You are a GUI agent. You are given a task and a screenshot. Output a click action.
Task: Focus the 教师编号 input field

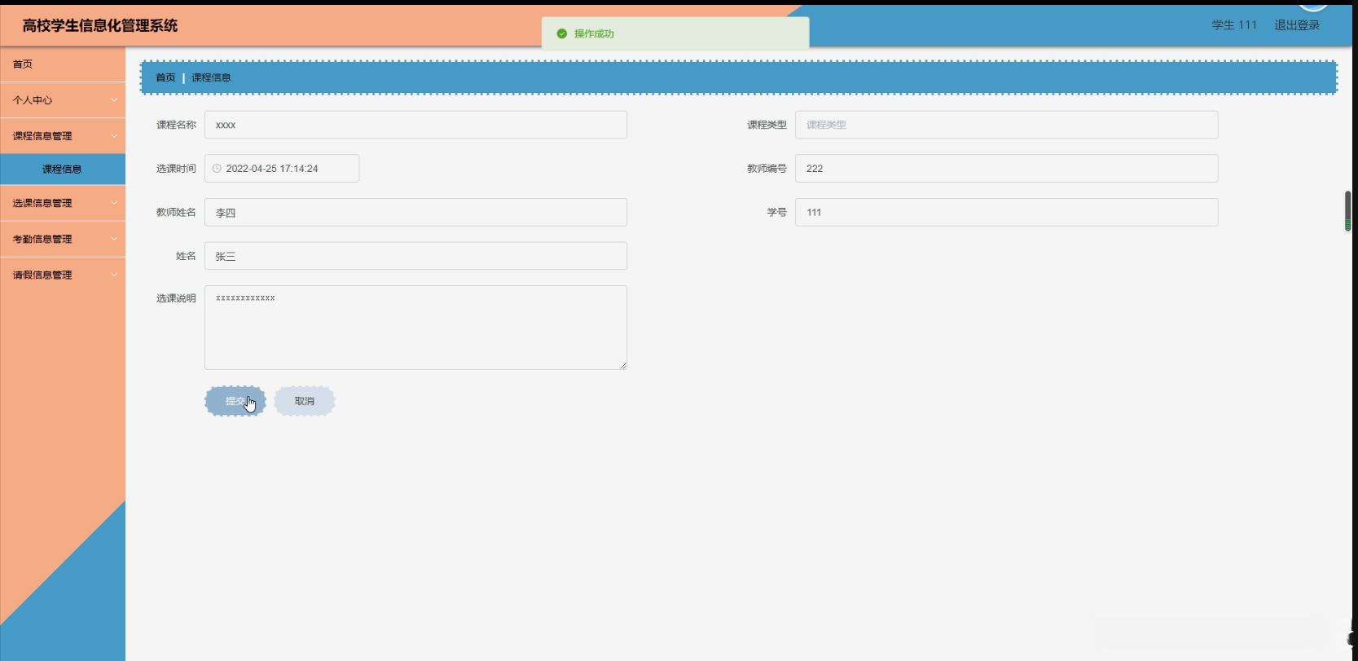click(x=1006, y=169)
